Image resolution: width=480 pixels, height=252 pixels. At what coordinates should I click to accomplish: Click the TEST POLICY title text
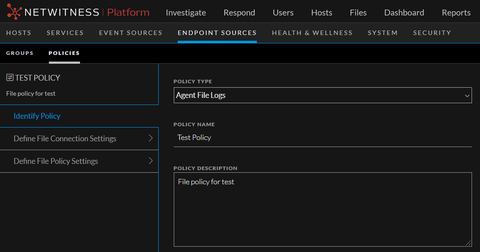tap(38, 78)
